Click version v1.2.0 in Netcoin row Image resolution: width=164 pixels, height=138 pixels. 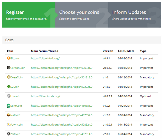[106, 115]
